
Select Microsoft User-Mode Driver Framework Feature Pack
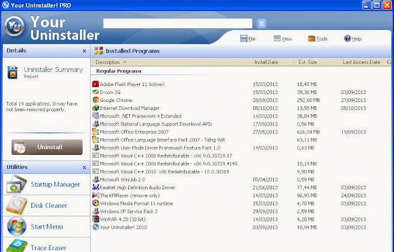click(160, 148)
